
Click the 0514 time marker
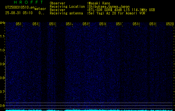click(70, 24)
